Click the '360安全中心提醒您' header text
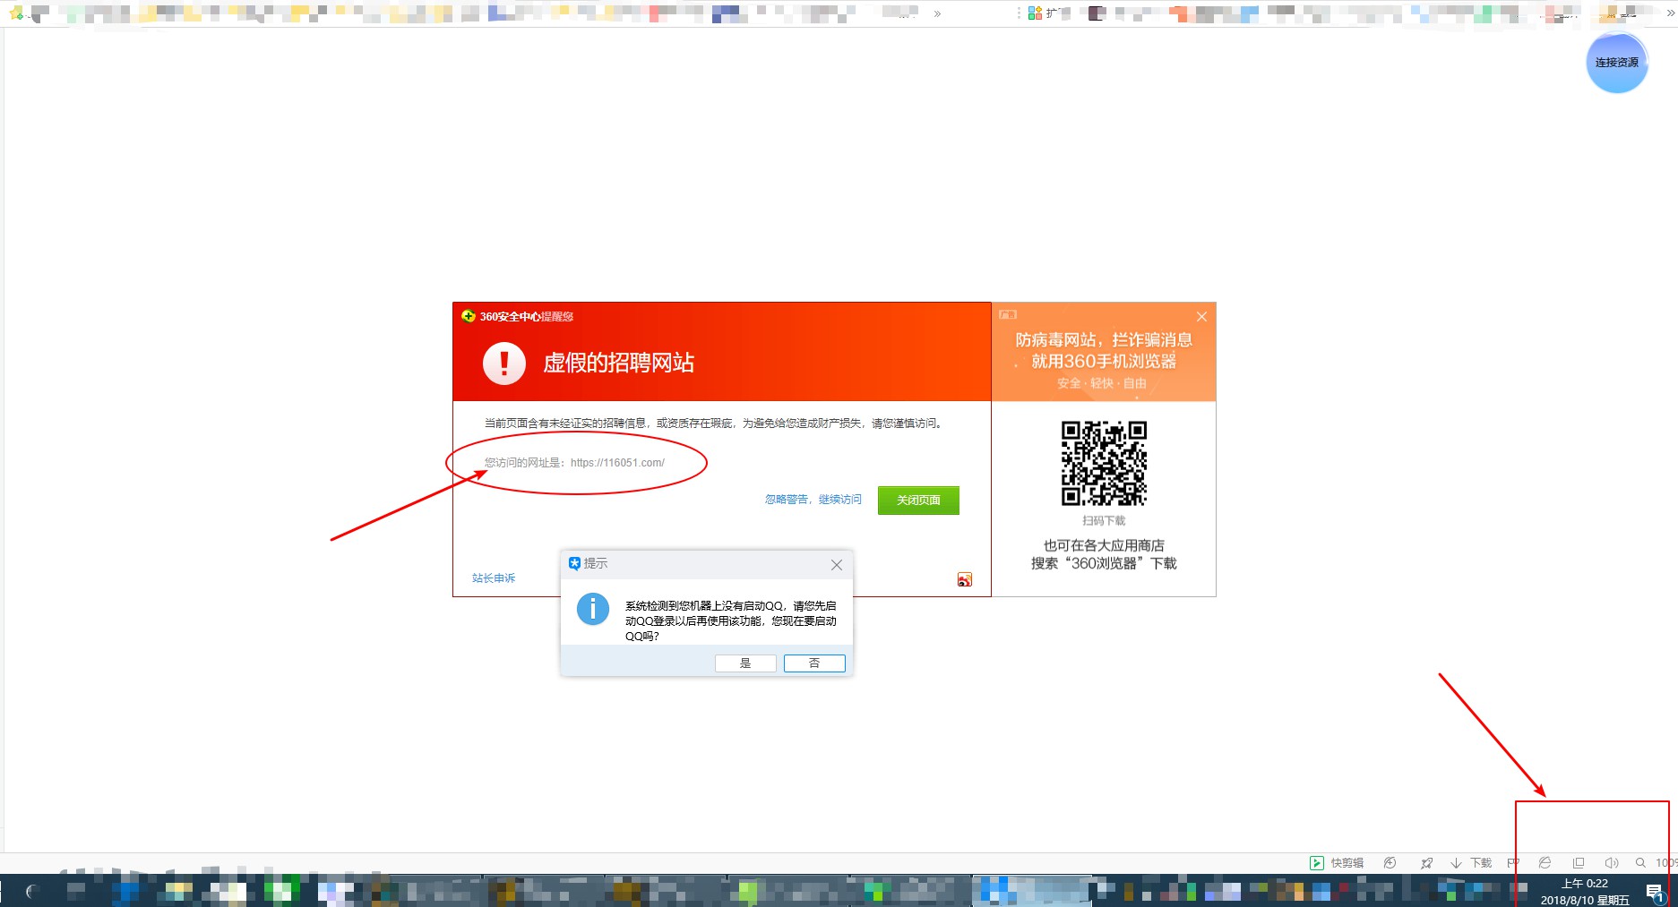This screenshot has height=907, width=1678. tap(526, 317)
